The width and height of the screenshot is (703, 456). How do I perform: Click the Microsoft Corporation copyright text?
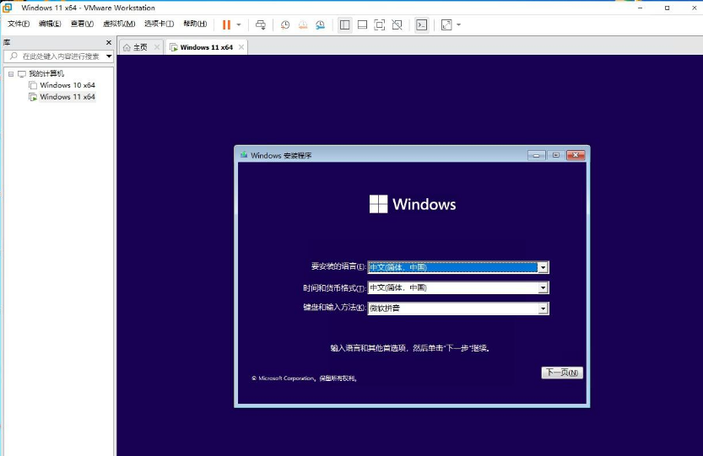[x=305, y=378]
